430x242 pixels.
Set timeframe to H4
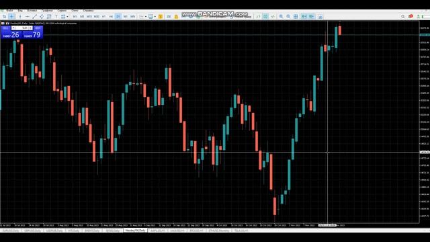coord(111,17)
